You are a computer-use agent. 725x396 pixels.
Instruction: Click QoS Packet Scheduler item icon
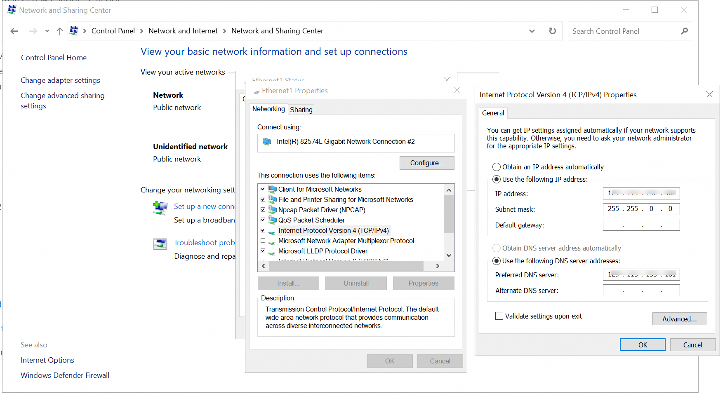point(272,220)
